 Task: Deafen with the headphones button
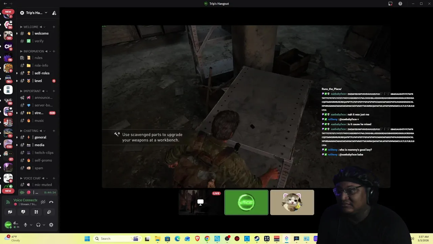(38, 225)
